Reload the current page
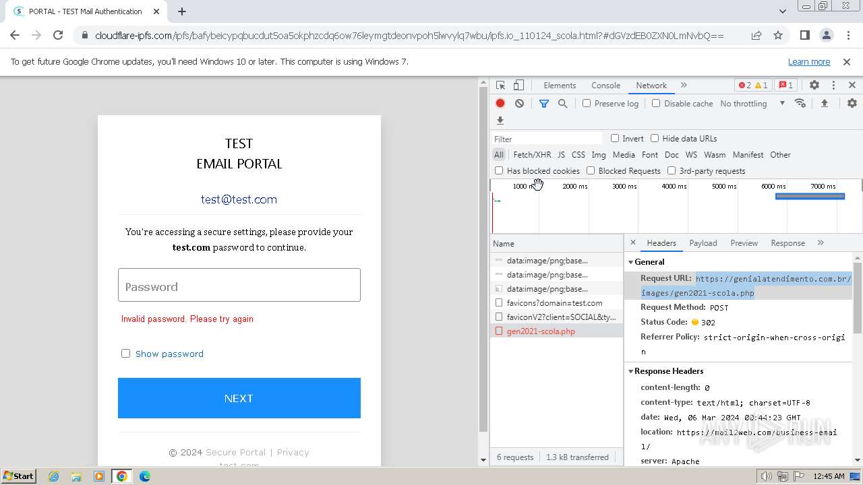 [58, 36]
